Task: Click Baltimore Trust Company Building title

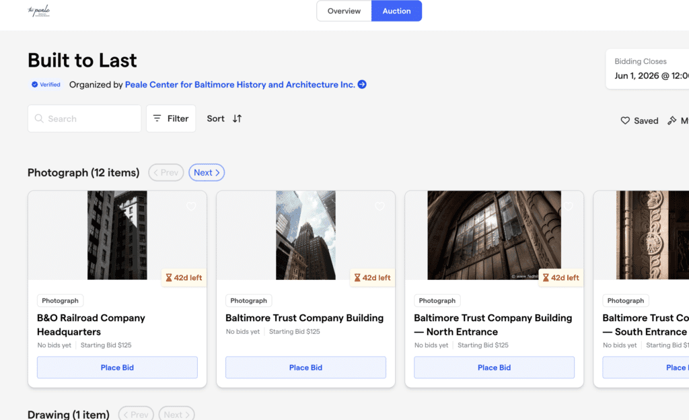Action: [x=305, y=318]
